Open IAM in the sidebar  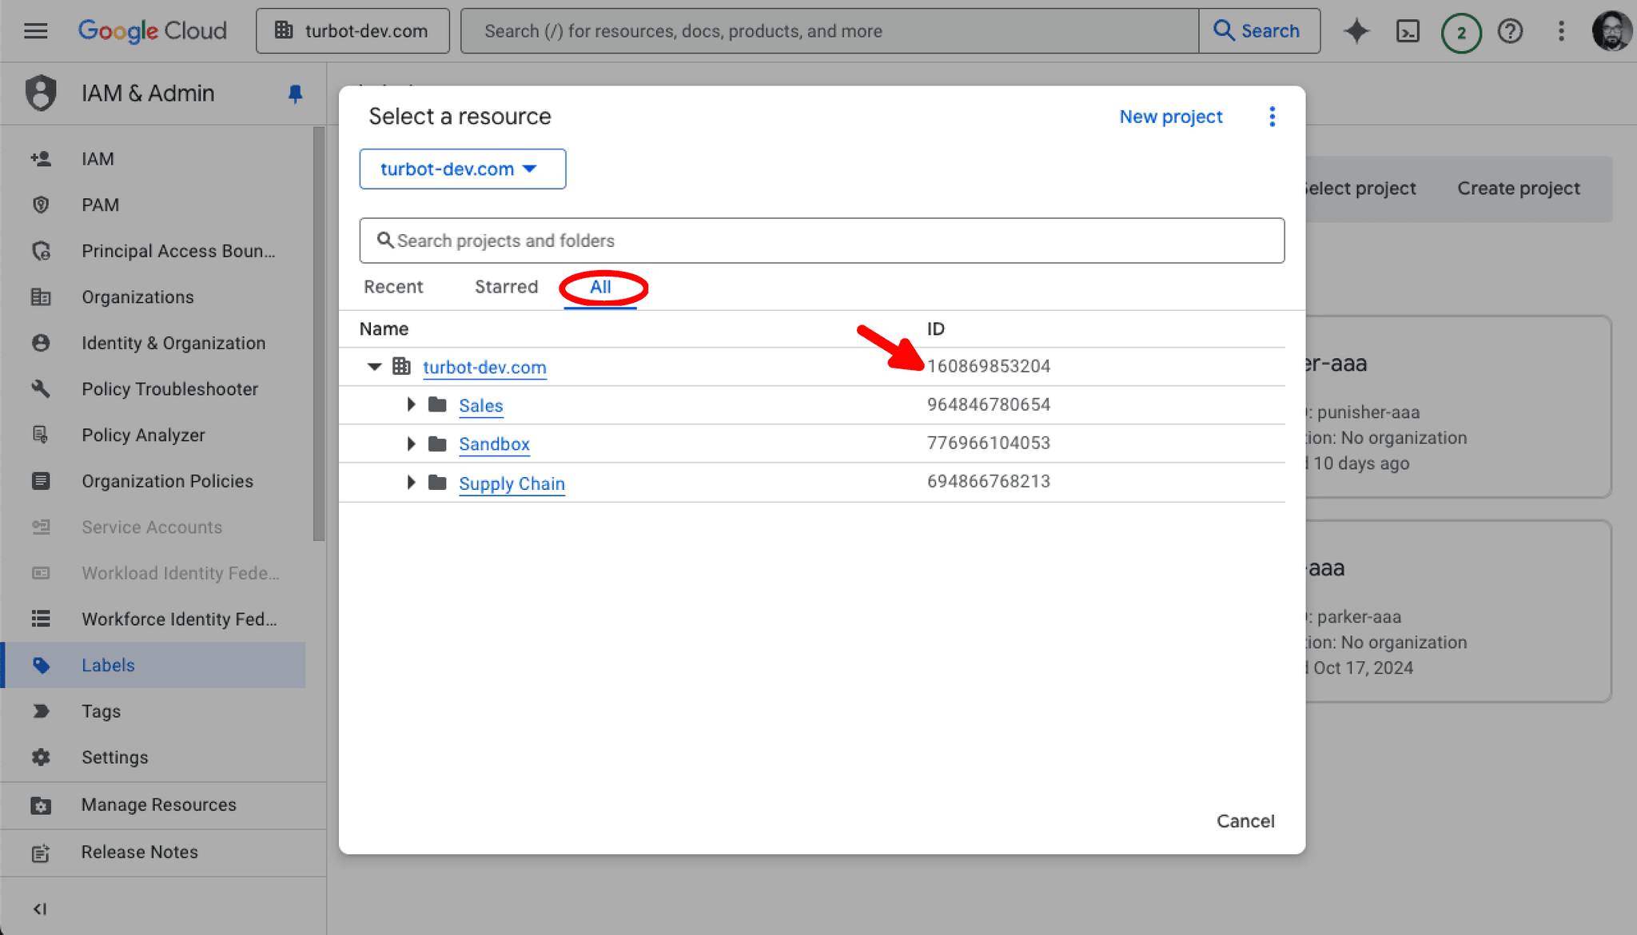pyautogui.click(x=98, y=159)
